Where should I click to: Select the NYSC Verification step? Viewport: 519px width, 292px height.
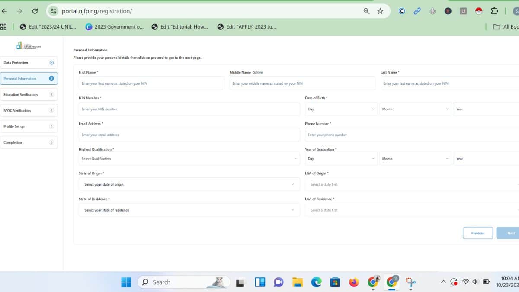29,111
